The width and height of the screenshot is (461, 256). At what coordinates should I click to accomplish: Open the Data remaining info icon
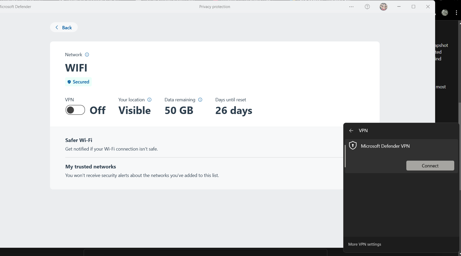point(200,100)
